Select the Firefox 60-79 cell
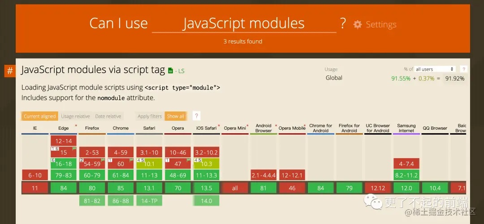The image size is (484, 224). (x=92, y=175)
